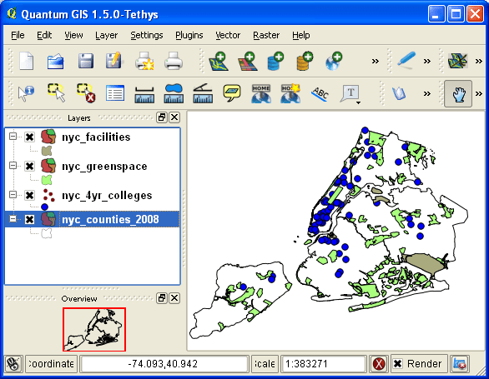The height and width of the screenshot is (379, 489).
Task: Toggle extents and mouse position display icon
Action: (13, 364)
